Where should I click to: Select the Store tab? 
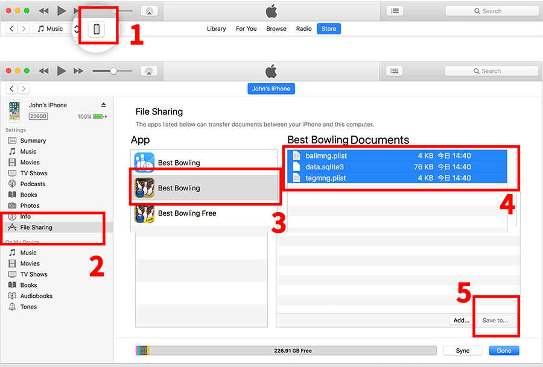pos(329,29)
